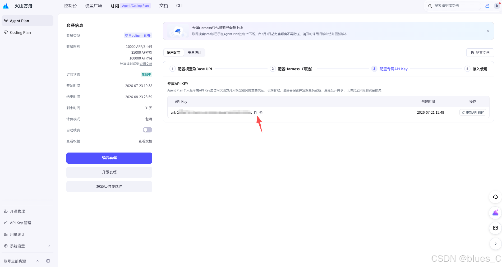Open the 说明文档 link

tap(146, 64)
